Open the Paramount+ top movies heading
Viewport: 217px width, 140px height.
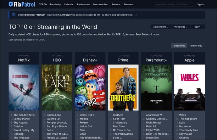(x=156, y=60)
